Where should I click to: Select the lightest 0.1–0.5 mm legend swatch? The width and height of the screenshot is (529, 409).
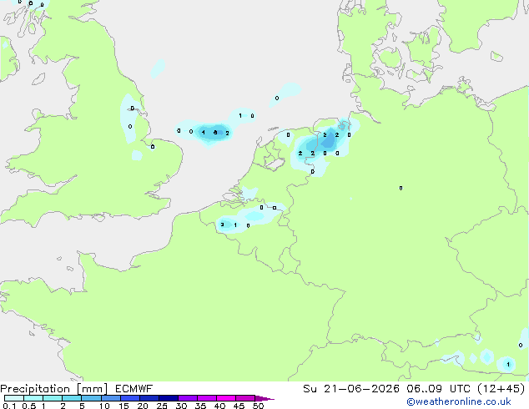tap(14, 398)
